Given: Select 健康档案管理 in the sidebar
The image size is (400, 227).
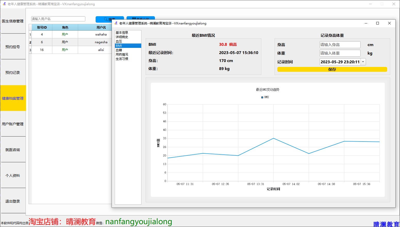Looking at the screenshot, I should tap(13, 98).
